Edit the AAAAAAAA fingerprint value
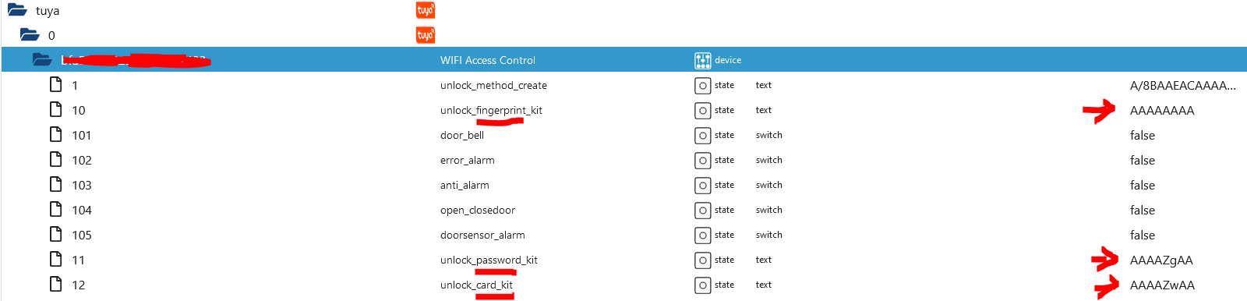The height and width of the screenshot is (301, 1247). [1162, 111]
